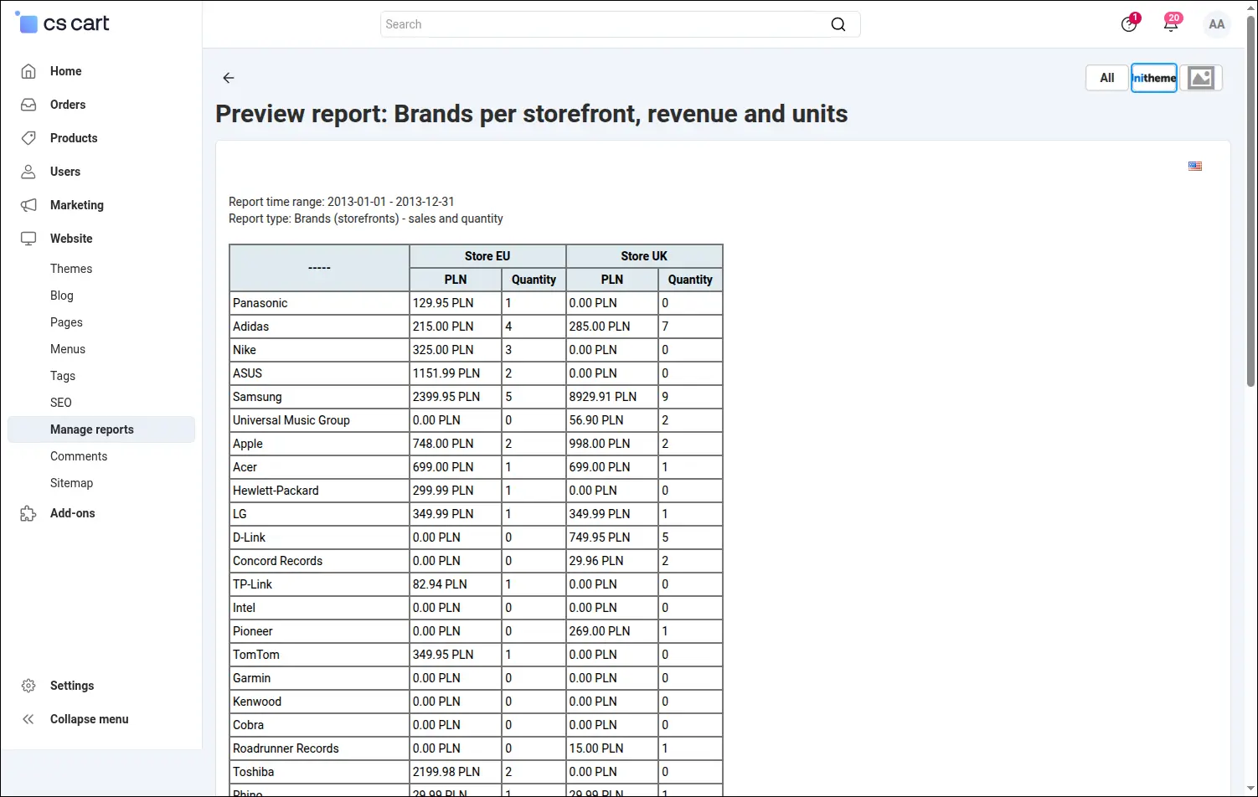Image resolution: width=1258 pixels, height=797 pixels.
Task: Click the Home house icon in sidebar
Action: click(x=28, y=71)
